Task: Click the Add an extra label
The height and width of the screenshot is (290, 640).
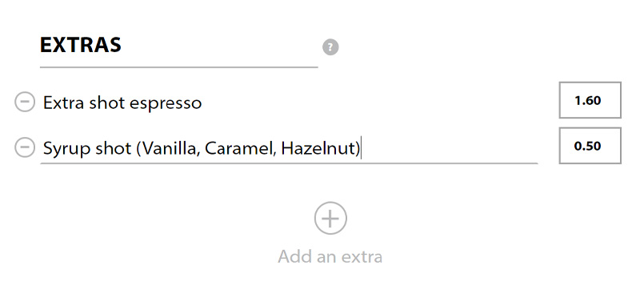Action: [x=330, y=257]
